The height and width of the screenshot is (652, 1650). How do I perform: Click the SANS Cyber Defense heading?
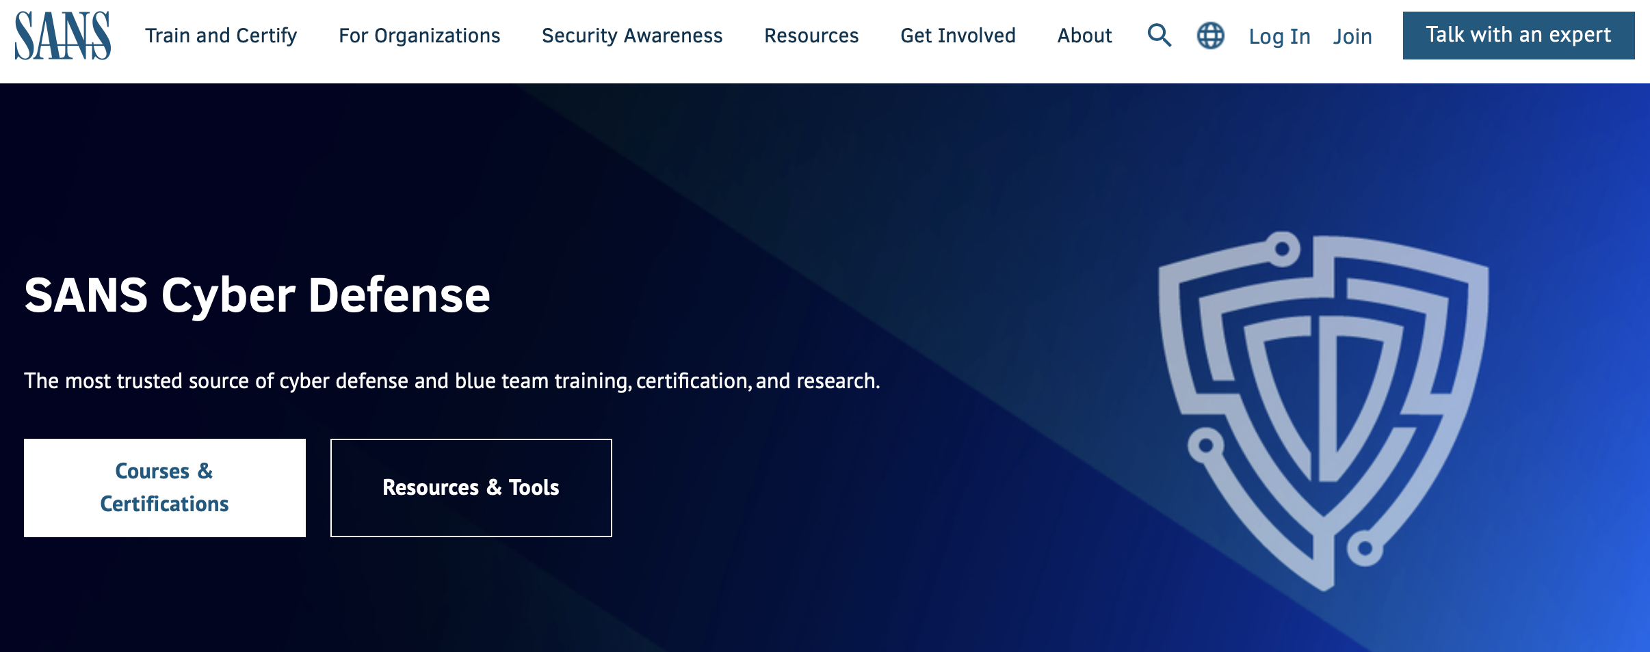257,295
